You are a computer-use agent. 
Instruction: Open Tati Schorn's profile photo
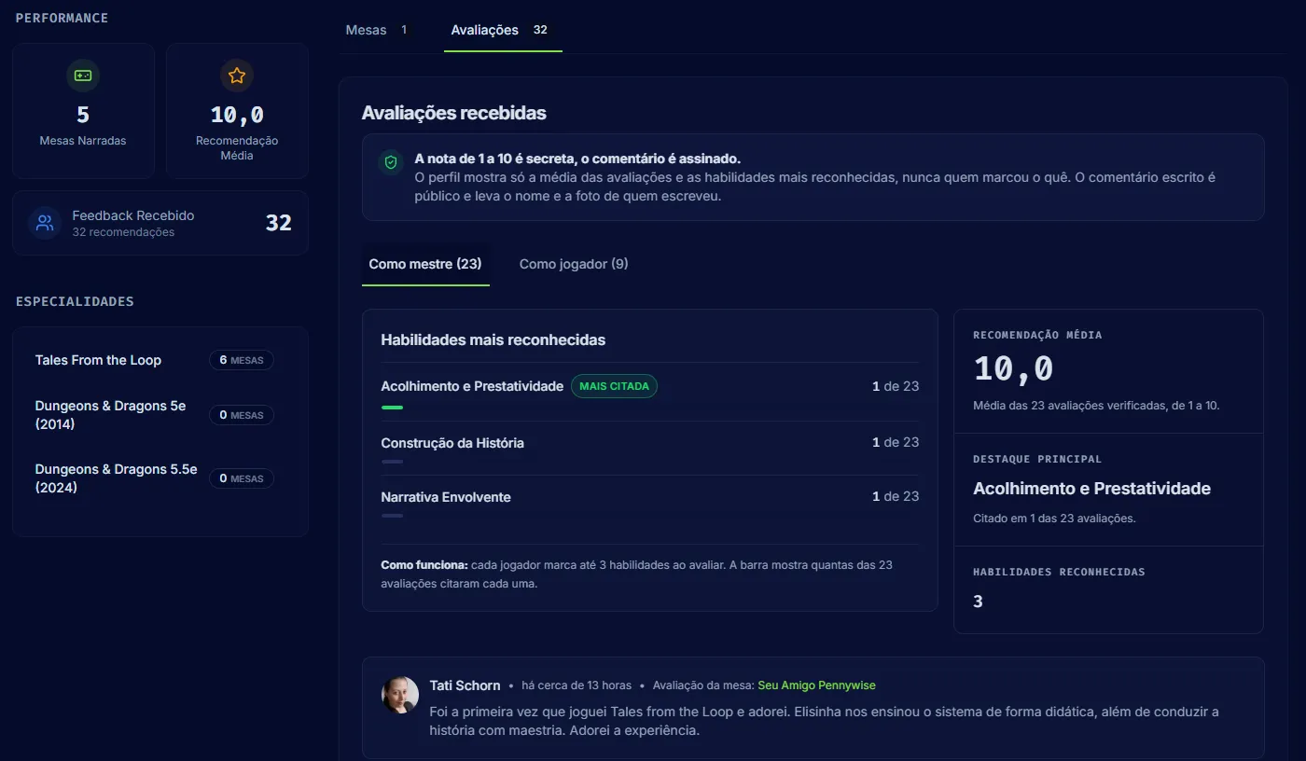[400, 695]
